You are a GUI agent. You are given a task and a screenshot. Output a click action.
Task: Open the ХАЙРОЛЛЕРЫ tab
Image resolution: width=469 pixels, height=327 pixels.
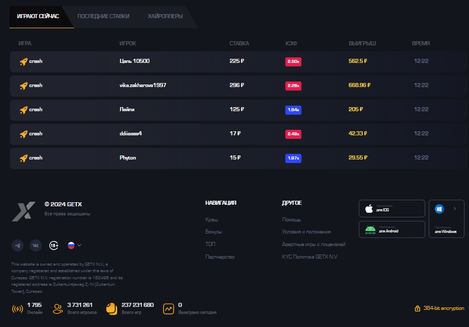[x=165, y=16]
